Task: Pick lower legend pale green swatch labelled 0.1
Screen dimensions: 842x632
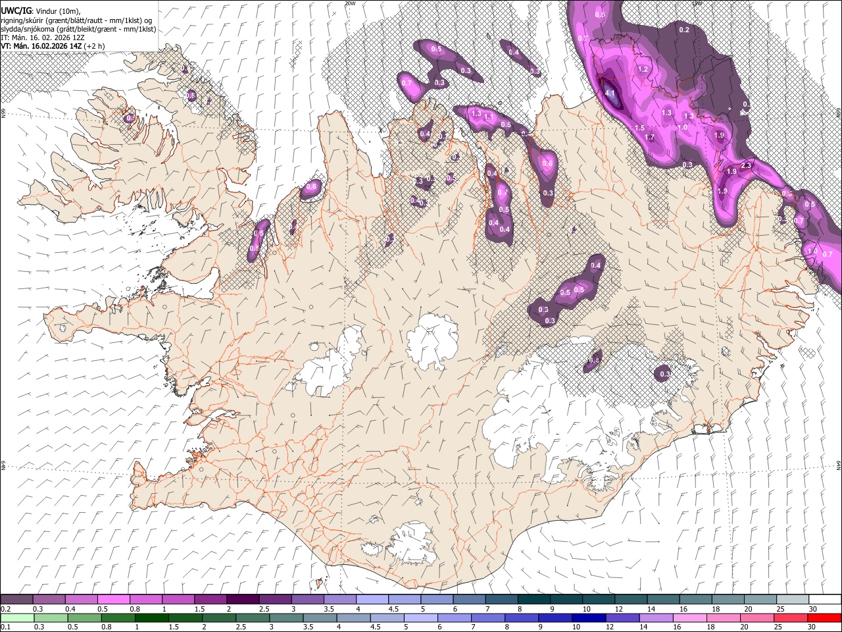Action: coord(18,618)
